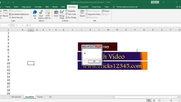The width and height of the screenshot is (181, 102).
Task: Click the zoom slider handle
Action: point(171,100)
